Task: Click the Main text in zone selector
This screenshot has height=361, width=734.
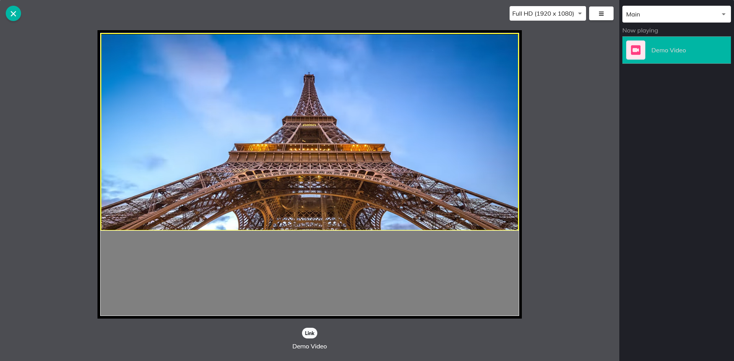Action: 633,15
